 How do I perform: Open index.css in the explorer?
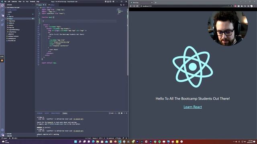point(20,23)
